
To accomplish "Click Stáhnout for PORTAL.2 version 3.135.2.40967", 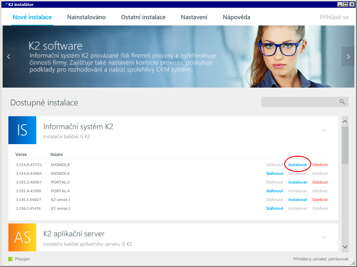I will (275, 182).
